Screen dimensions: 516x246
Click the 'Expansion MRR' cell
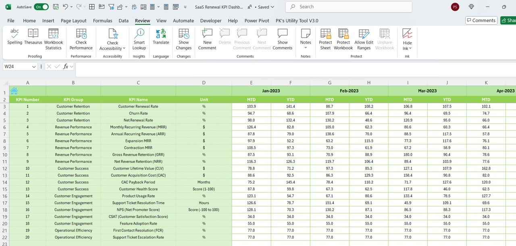(138, 141)
